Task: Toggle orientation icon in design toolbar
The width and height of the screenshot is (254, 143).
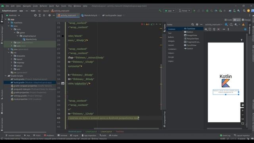Action: (231, 25)
